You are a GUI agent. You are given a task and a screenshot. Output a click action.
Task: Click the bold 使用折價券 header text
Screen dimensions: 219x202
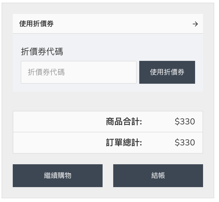(x=36, y=24)
